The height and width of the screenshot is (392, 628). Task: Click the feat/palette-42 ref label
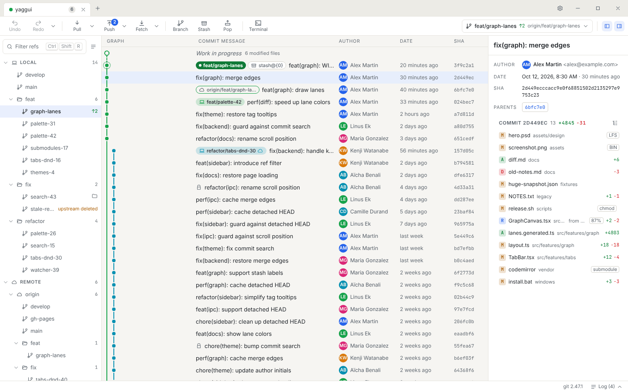pyautogui.click(x=220, y=102)
